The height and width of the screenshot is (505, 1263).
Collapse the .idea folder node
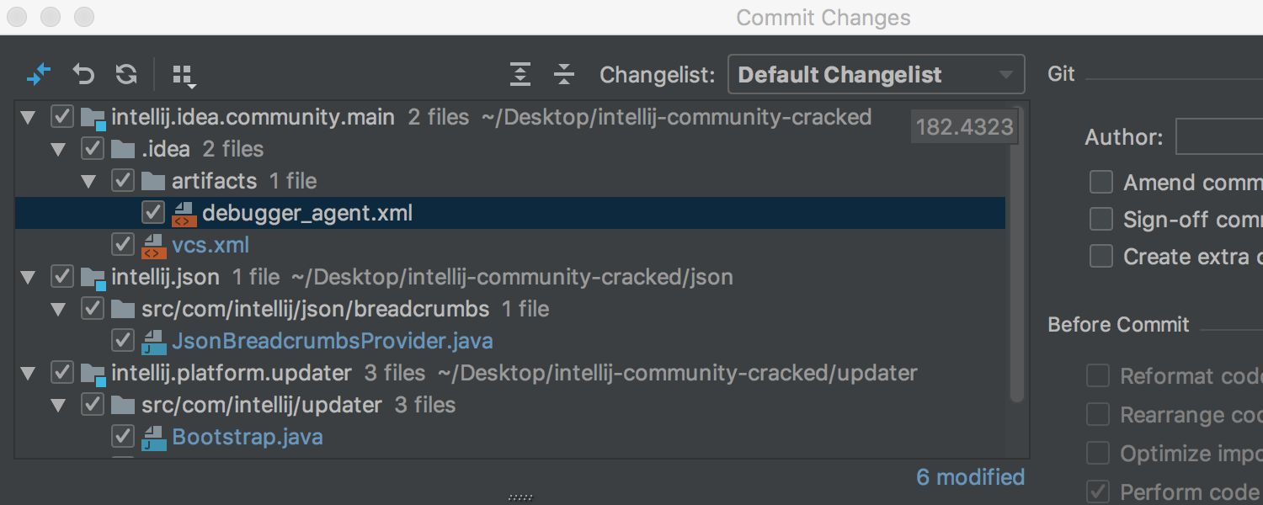58,150
